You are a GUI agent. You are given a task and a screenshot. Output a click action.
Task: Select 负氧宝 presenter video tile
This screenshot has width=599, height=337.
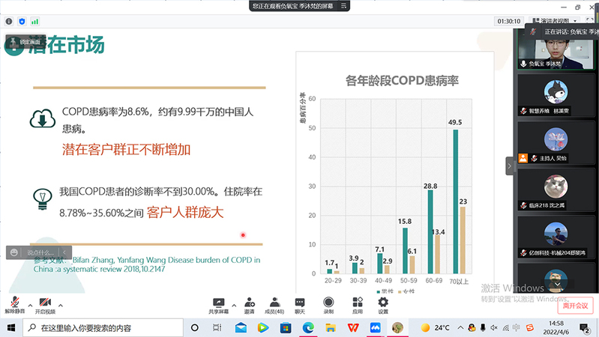coord(556,50)
